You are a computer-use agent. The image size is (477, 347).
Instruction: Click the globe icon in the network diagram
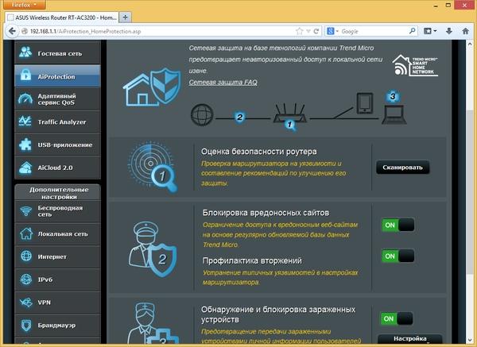pos(202,115)
